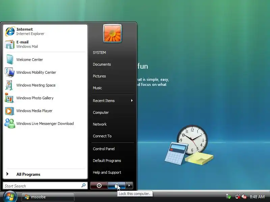The width and height of the screenshot is (270, 202).
Task: Open the SYSTEM user folder
Action: [x=99, y=53]
